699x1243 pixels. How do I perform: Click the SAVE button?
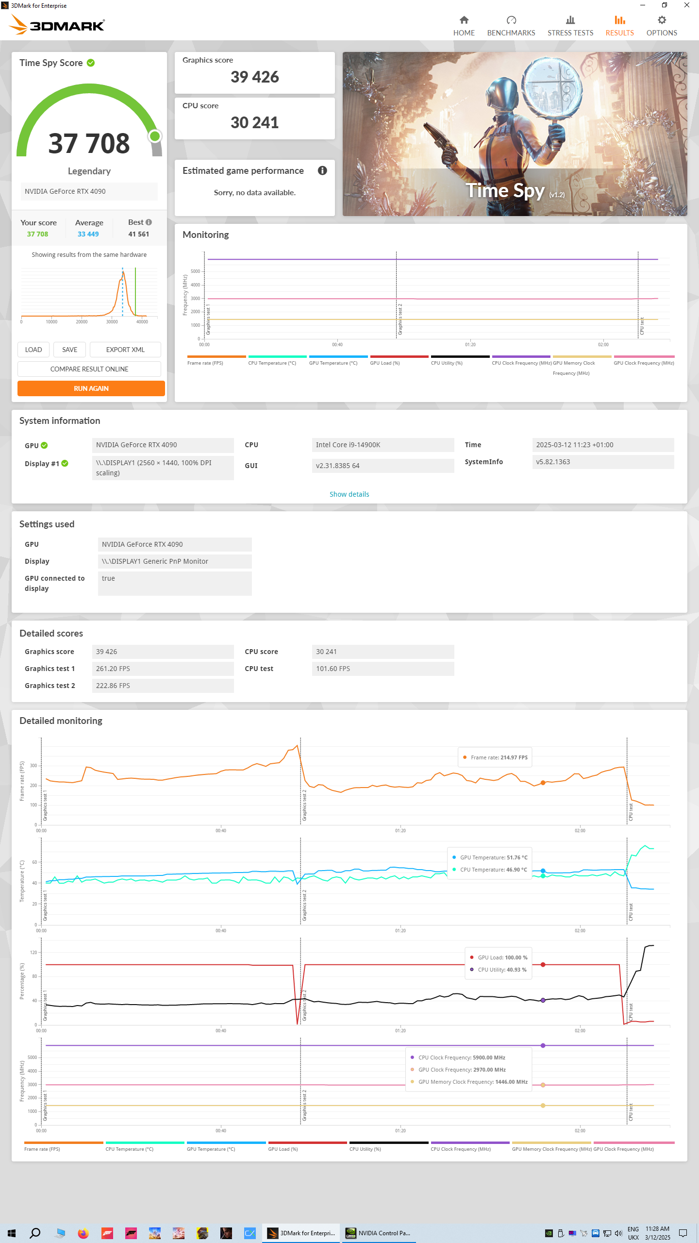click(x=69, y=350)
